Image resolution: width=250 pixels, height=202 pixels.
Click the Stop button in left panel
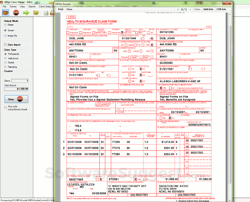(x=16, y=99)
